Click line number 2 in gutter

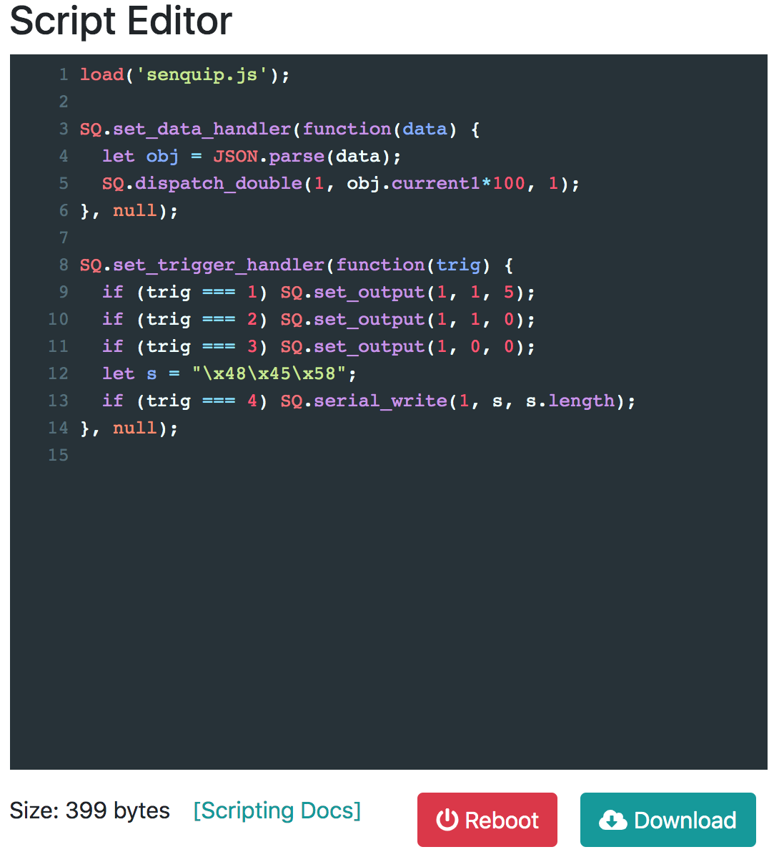click(x=64, y=102)
